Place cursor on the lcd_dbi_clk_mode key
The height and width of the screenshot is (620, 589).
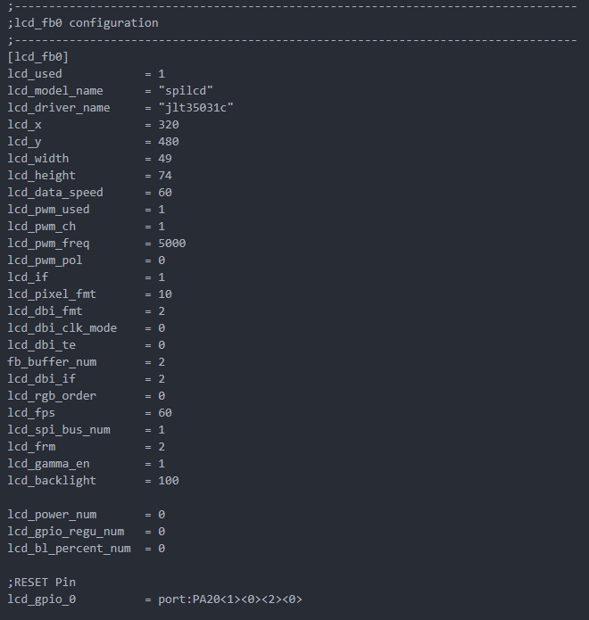coord(62,328)
